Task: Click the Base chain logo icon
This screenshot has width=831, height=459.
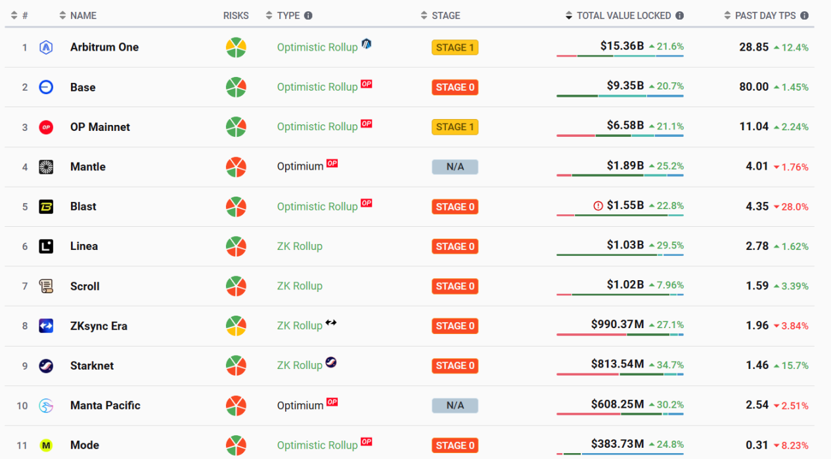Action: [46, 87]
